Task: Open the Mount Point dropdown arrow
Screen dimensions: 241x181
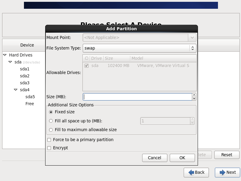Action: point(192,37)
